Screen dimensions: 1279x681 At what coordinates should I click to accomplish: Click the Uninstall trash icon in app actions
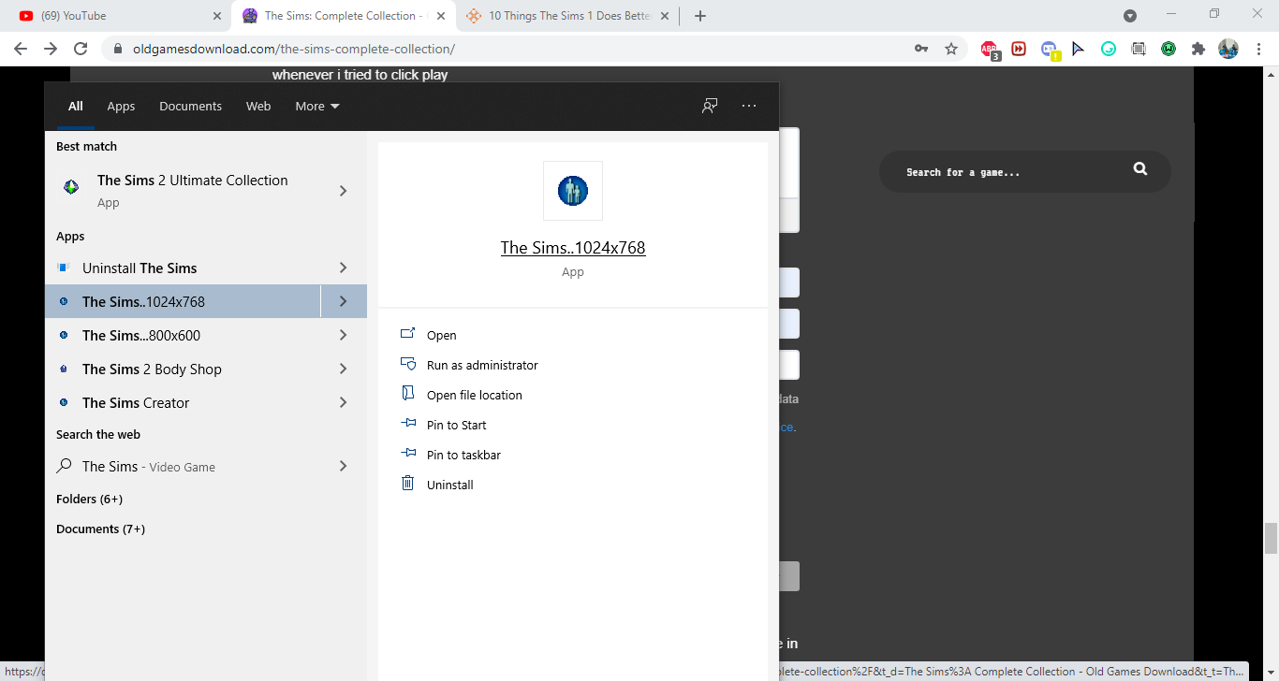(x=407, y=484)
